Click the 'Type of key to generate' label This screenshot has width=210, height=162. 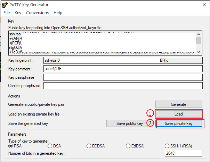(29, 141)
